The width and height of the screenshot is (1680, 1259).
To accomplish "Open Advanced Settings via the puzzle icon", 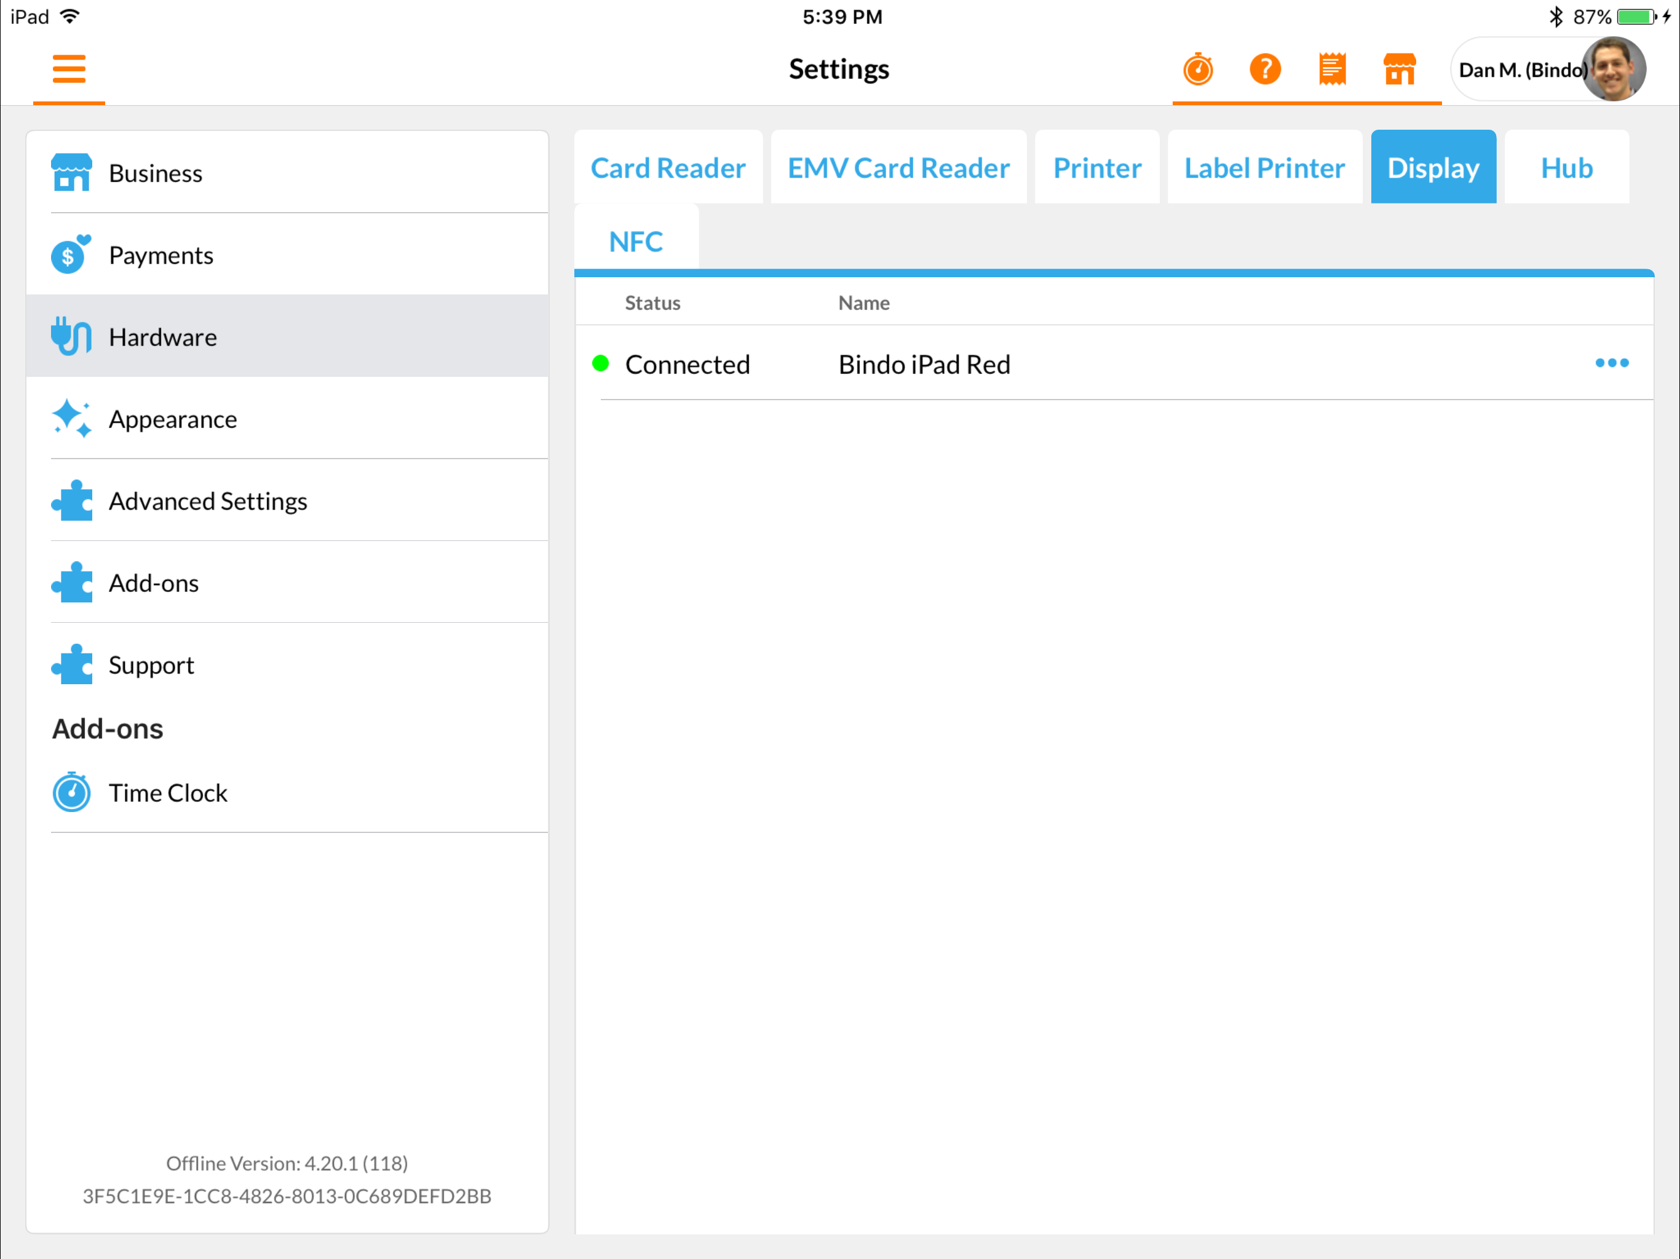I will point(71,501).
